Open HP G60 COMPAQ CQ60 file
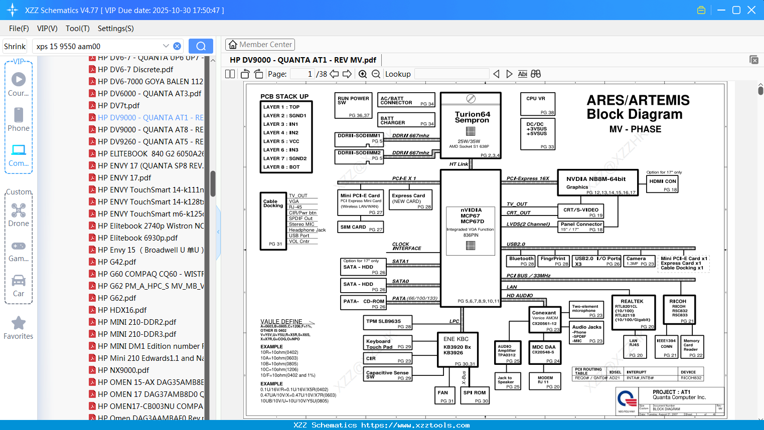The image size is (764, 430). [150, 274]
